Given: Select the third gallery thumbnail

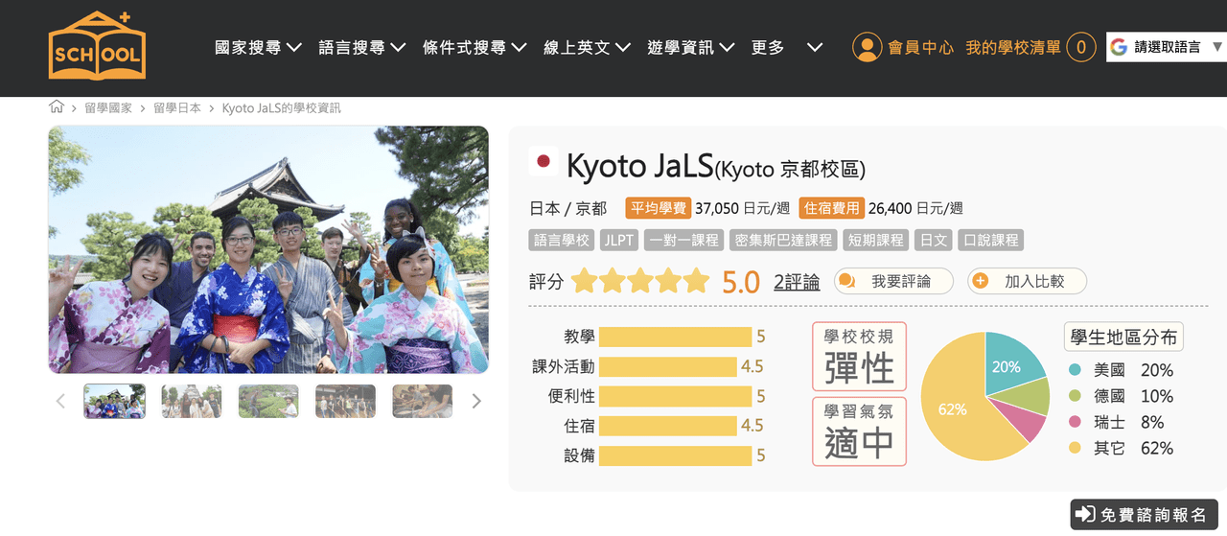Looking at the screenshot, I should tap(268, 401).
